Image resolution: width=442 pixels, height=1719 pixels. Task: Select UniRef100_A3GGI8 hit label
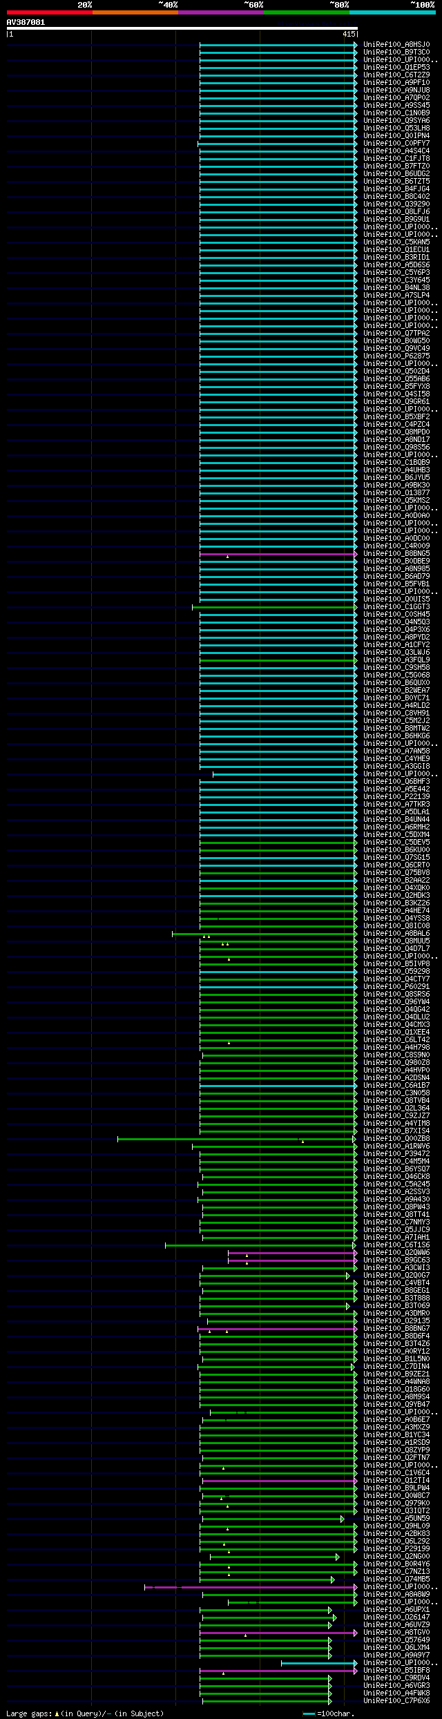click(396, 767)
